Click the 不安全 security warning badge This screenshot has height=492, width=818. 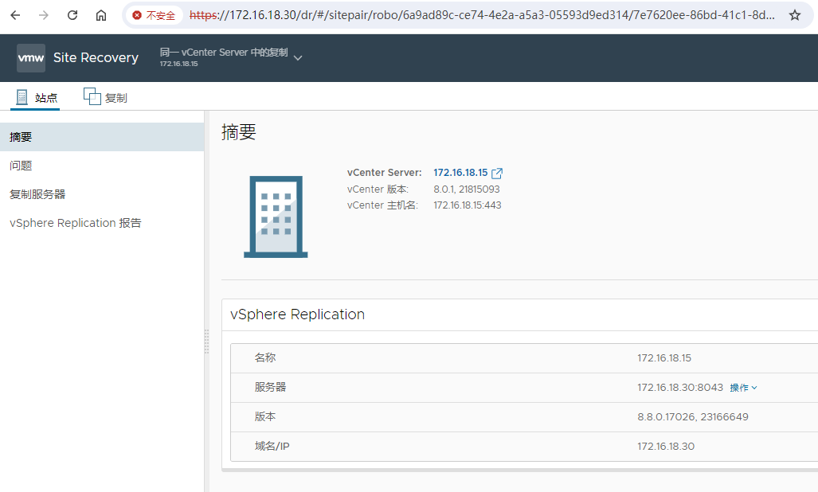click(x=155, y=15)
